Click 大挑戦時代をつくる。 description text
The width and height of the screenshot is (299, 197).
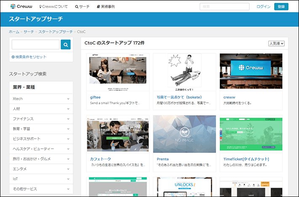point(238,103)
